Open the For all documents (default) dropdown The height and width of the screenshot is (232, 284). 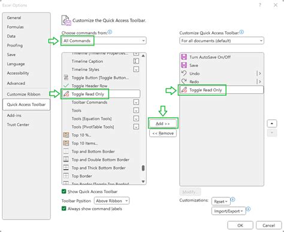coord(222,41)
